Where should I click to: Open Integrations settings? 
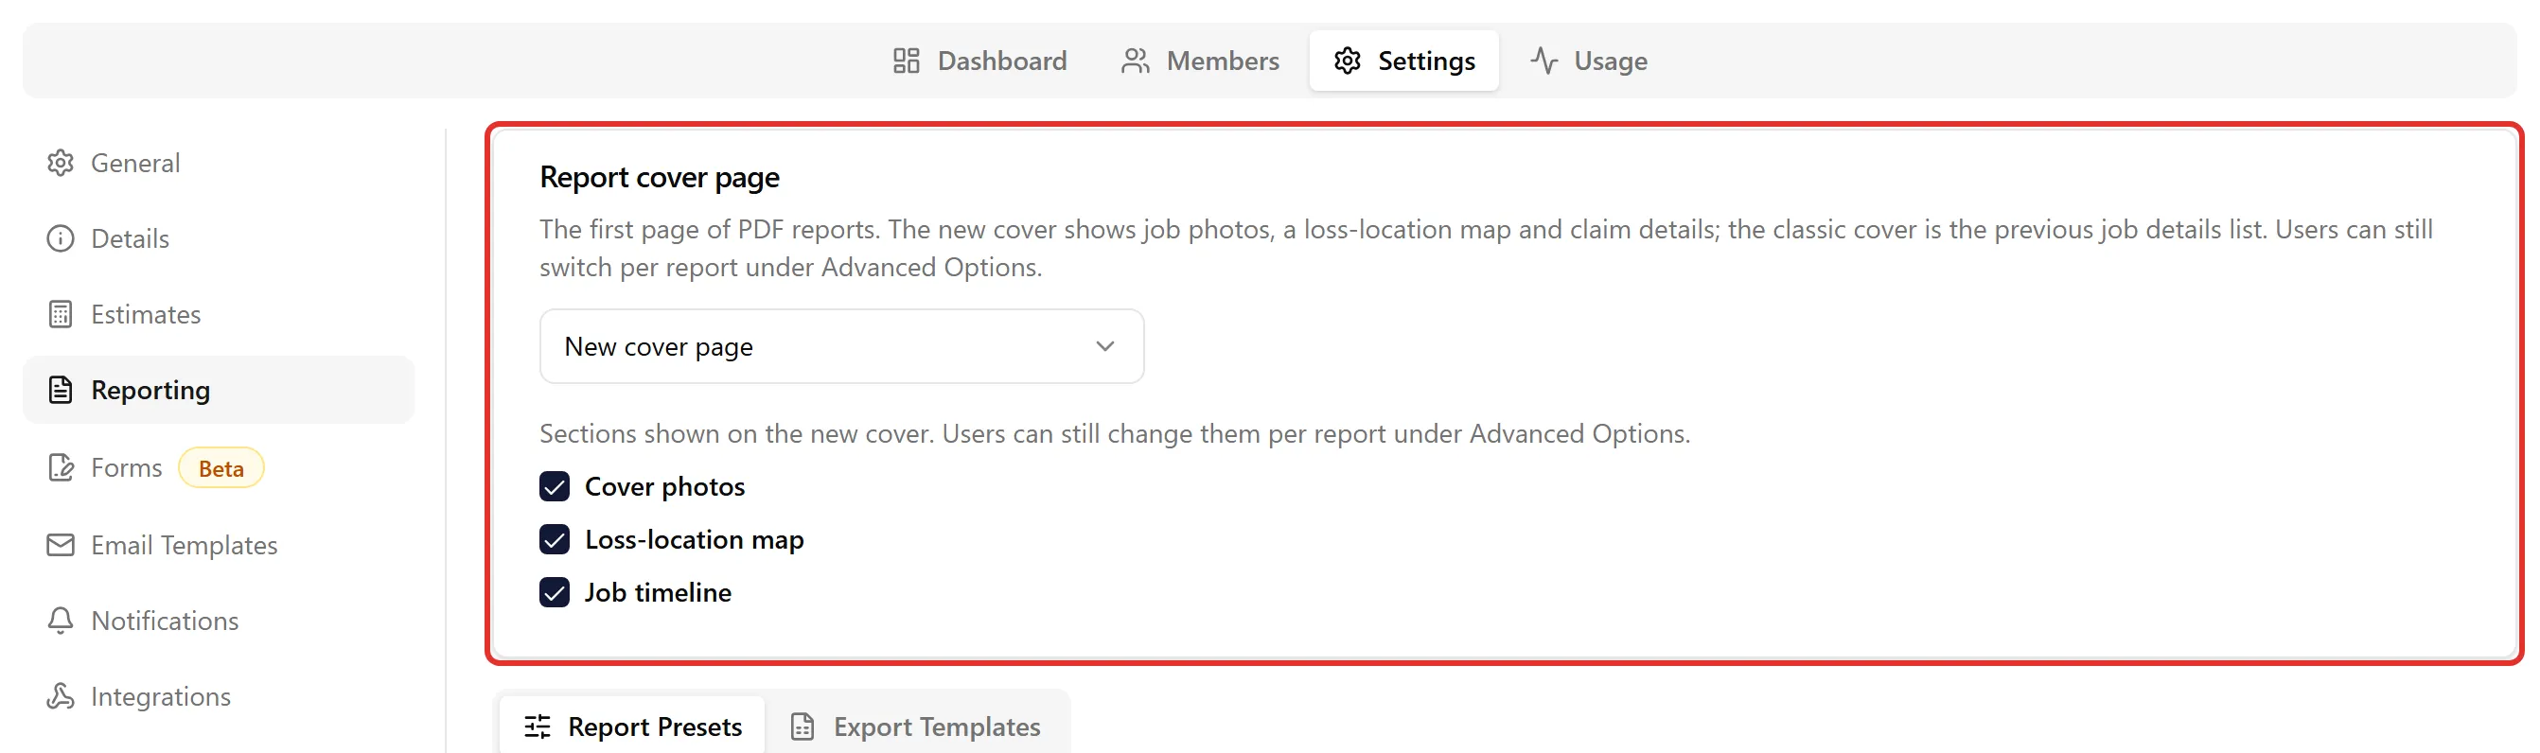[x=218, y=697]
